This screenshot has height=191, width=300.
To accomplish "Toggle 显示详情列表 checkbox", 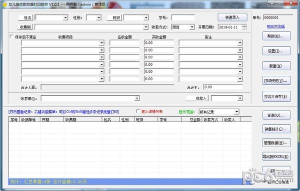I will coord(138,111).
